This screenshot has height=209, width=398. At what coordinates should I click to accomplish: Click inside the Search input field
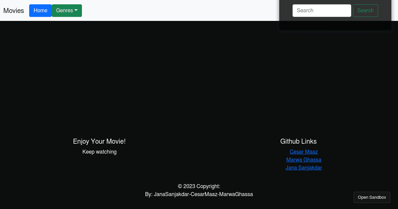coord(321,10)
